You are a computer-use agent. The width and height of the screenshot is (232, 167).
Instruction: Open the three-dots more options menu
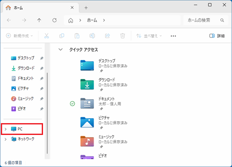(173, 36)
